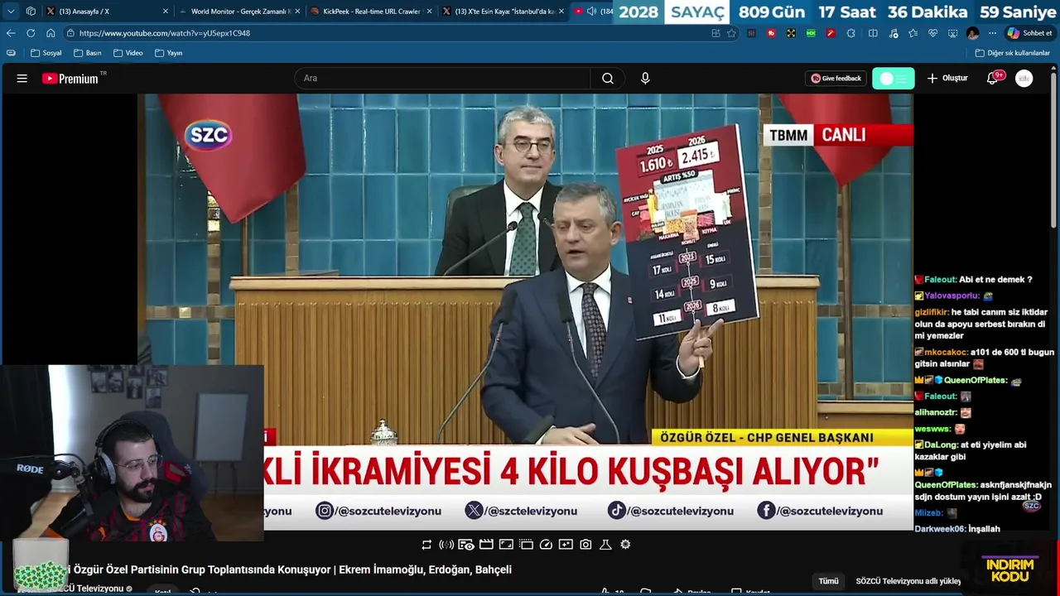This screenshot has height=596, width=1060.
Task: Take a screenshot with the camera icon
Action: [585, 545]
